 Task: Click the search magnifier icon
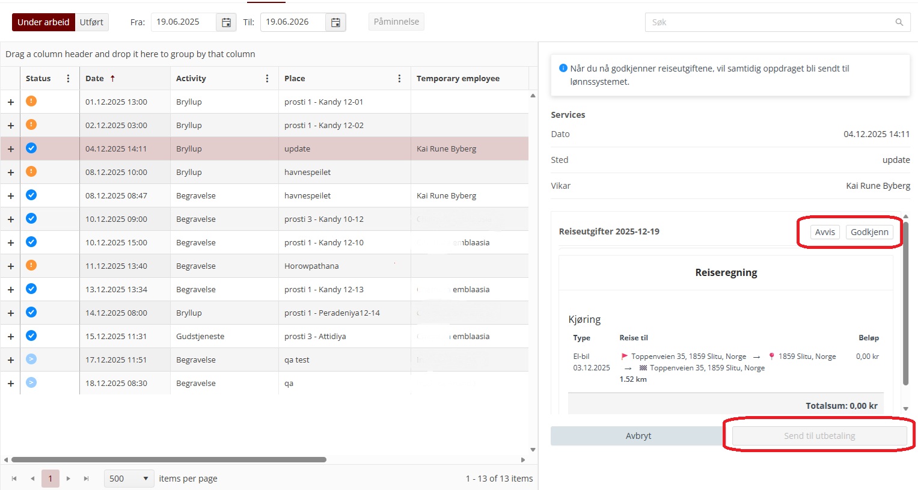[899, 22]
